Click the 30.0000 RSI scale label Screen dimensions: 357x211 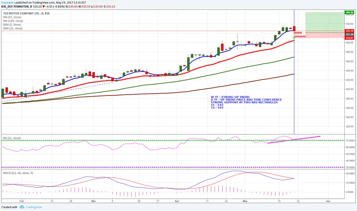tap(350, 167)
